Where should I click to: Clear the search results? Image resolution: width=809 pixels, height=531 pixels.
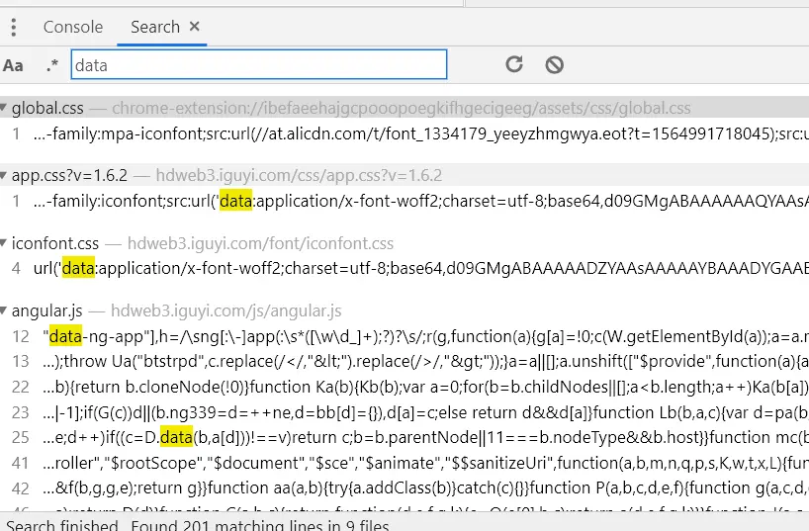[555, 65]
